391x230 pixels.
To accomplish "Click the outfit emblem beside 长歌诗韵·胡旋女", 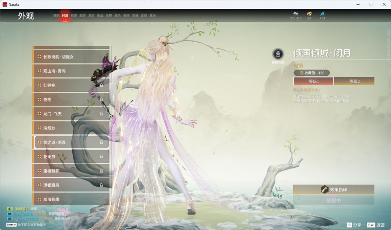I will coord(39,56).
